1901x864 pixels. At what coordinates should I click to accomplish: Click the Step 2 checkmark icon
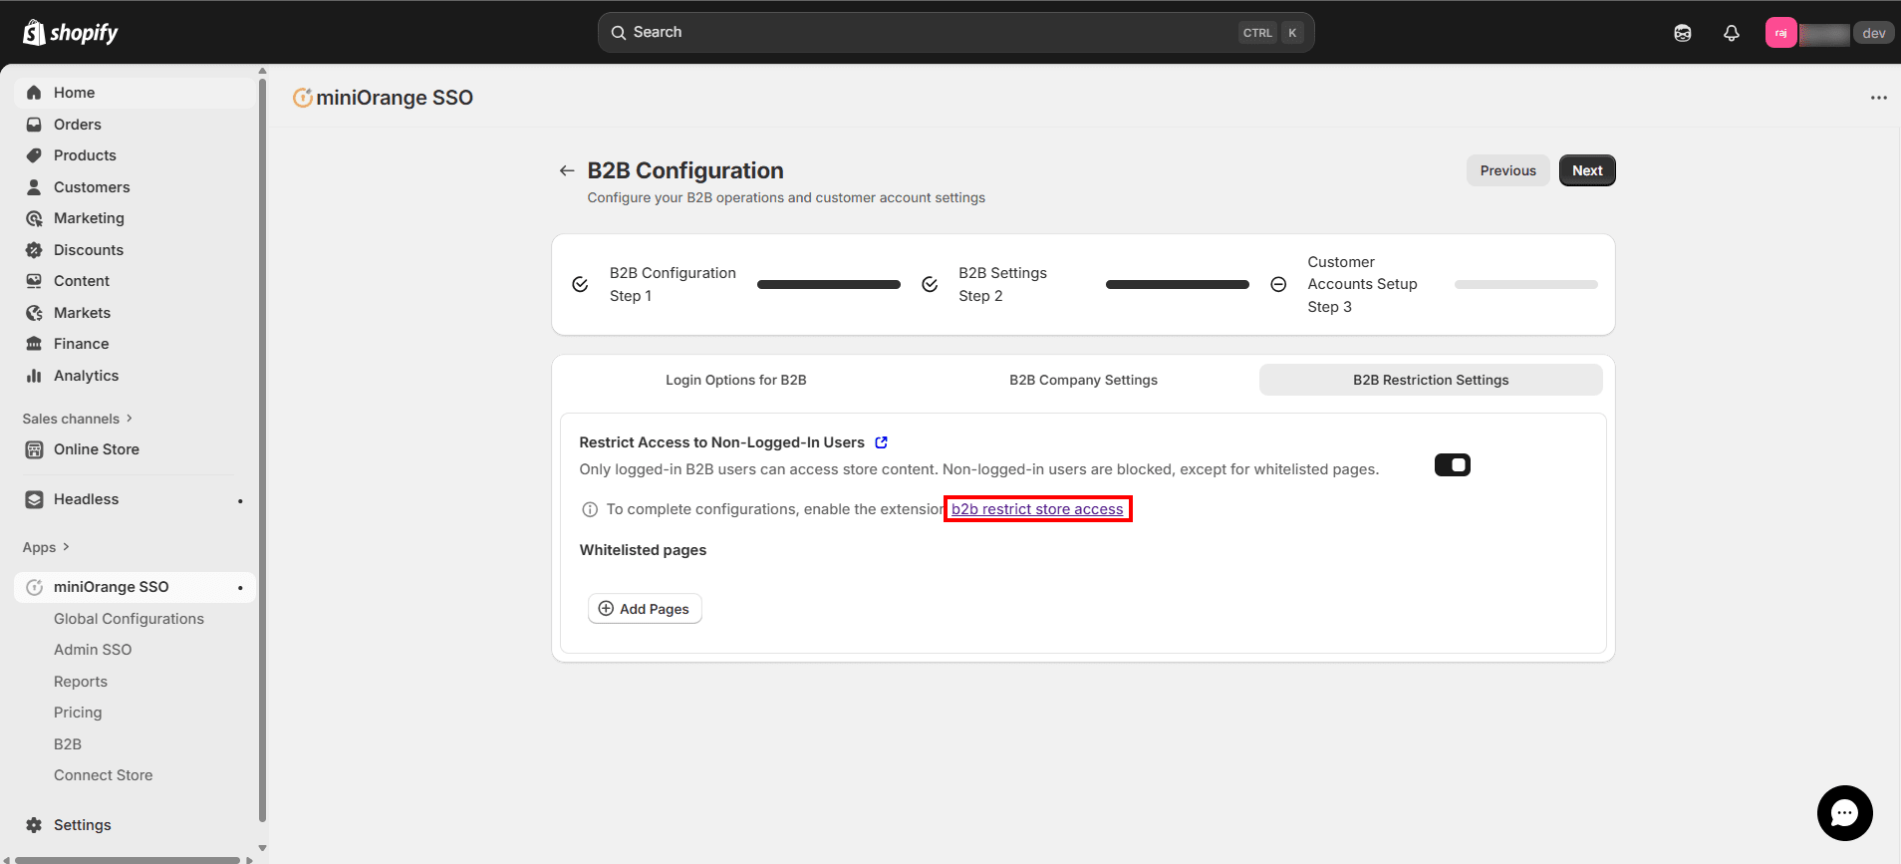click(x=930, y=285)
